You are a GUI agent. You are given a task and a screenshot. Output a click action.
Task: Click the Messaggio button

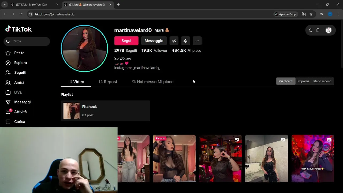coord(154,41)
